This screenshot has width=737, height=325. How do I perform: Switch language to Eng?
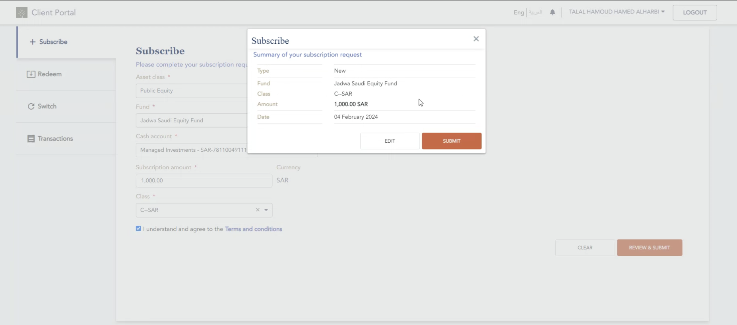point(518,12)
